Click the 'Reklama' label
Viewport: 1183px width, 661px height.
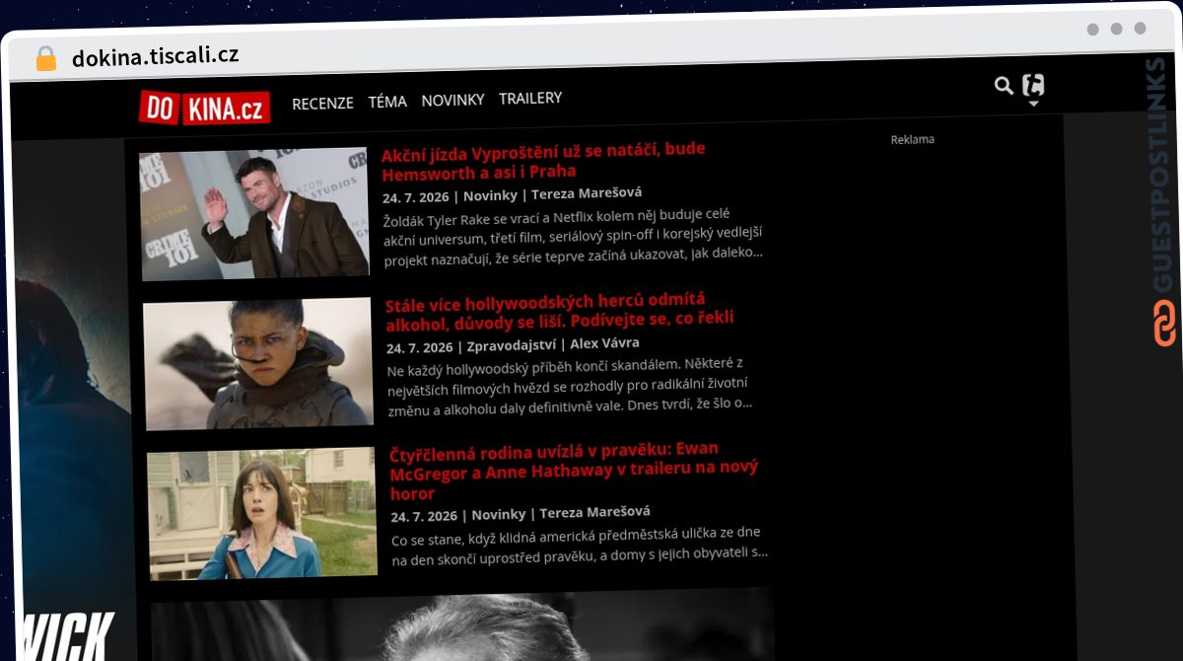(912, 139)
